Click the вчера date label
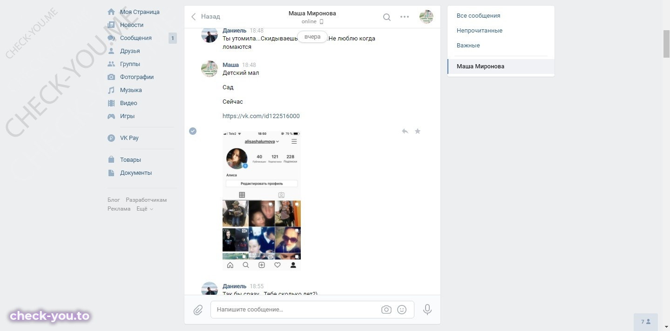Screen dimensions: 670x331 [312, 37]
